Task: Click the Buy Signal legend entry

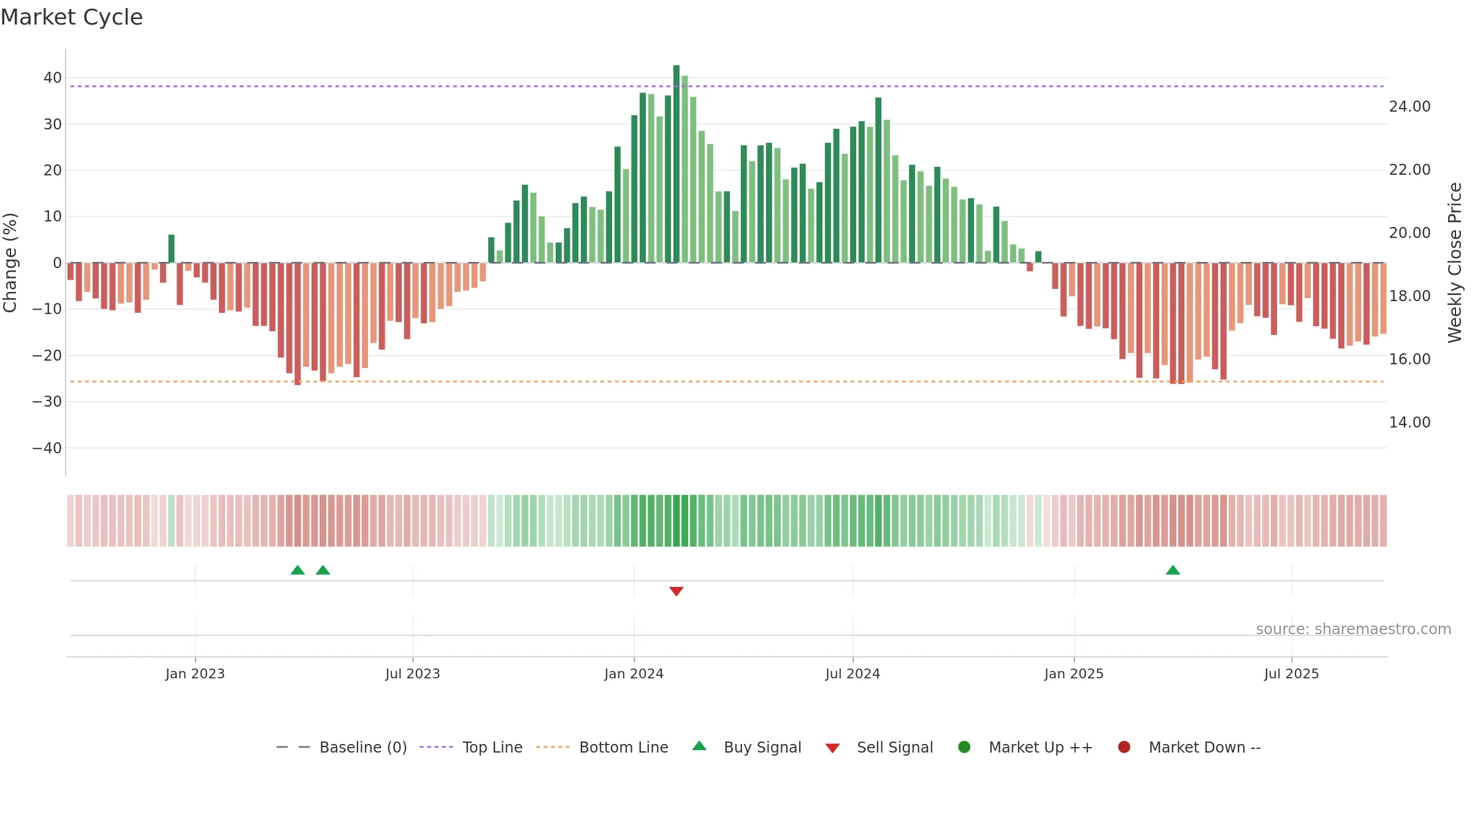Action: [x=746, y=747]
